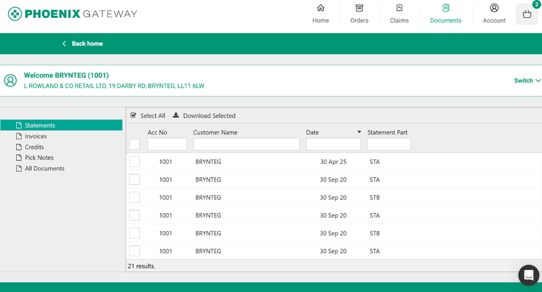Tick the checkbox for 30 Apr 25 statement
The height and width of the screenshot is (292, 542).
(x=134, y=162)
